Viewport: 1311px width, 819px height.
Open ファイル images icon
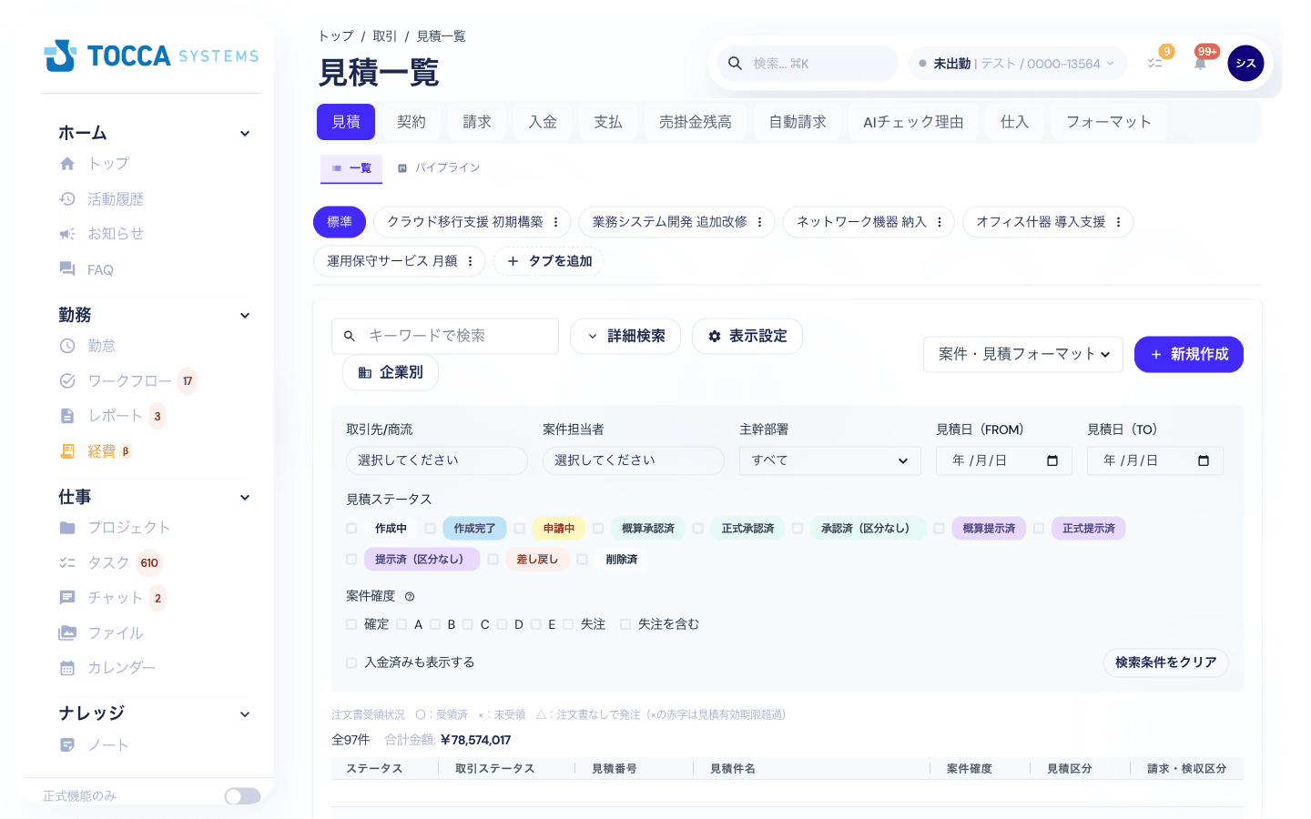[67, 633]
